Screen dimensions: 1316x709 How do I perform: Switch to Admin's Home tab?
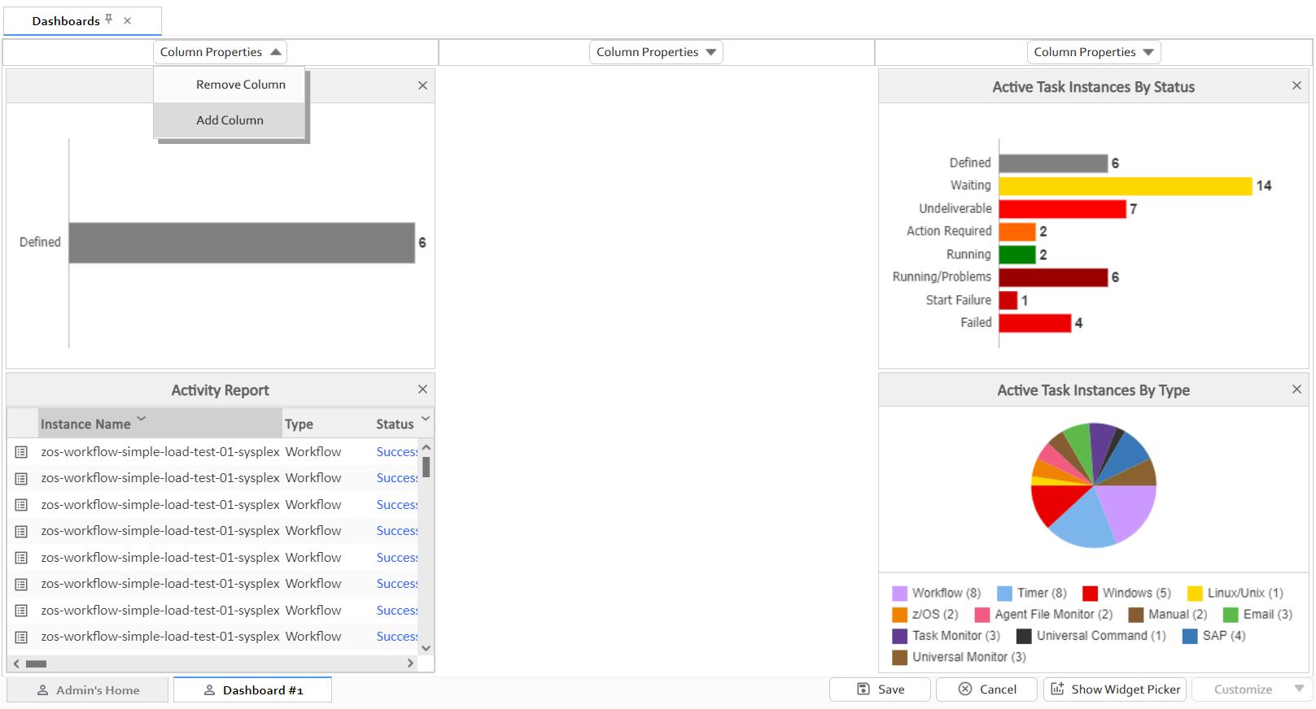tap(88, 690)
